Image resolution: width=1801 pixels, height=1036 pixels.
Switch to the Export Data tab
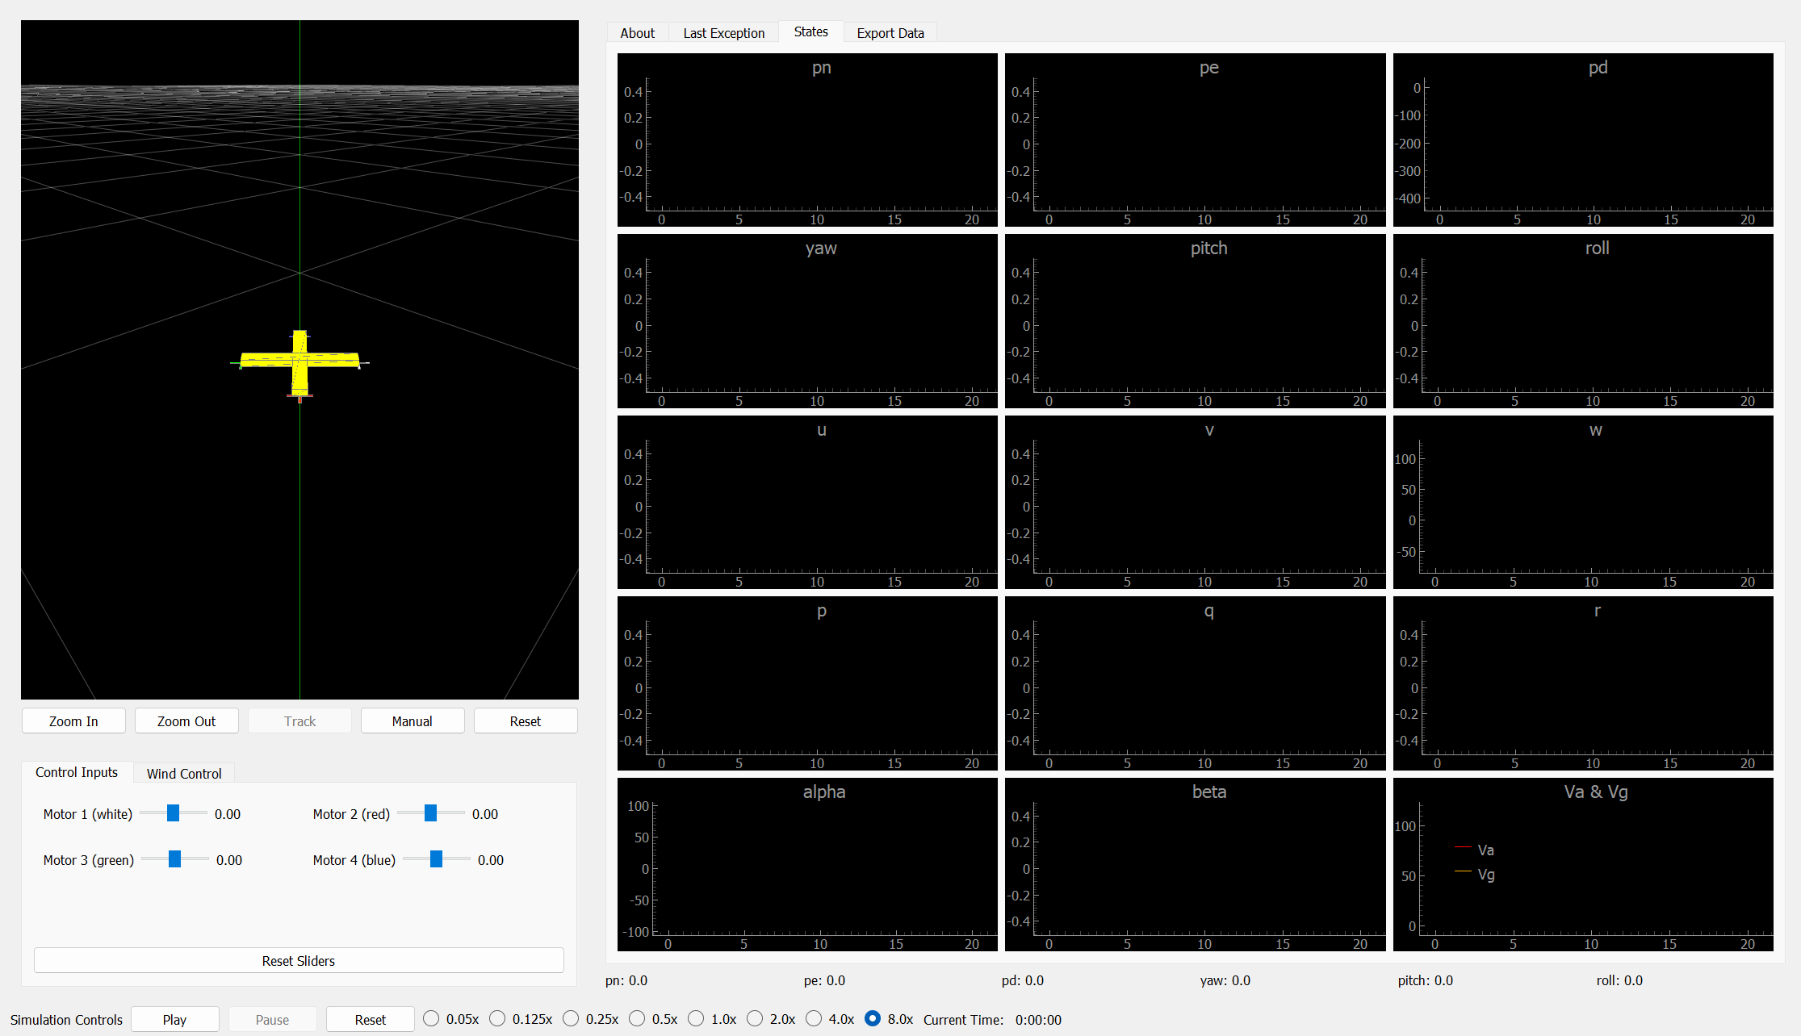click(890, 33)
